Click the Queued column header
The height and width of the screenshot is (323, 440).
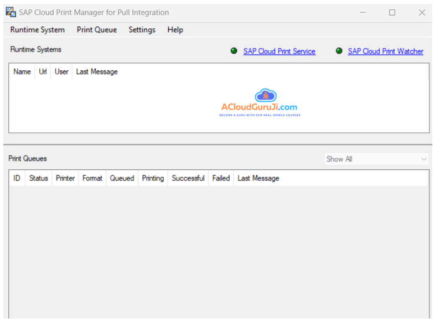[122, 178]
